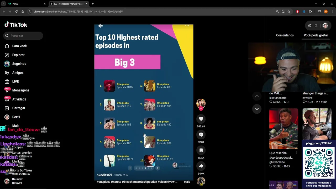Viewport: 336px width, 189px height.
Task: Bookmark the post with the save icon
Action: [x=201, y=150]
